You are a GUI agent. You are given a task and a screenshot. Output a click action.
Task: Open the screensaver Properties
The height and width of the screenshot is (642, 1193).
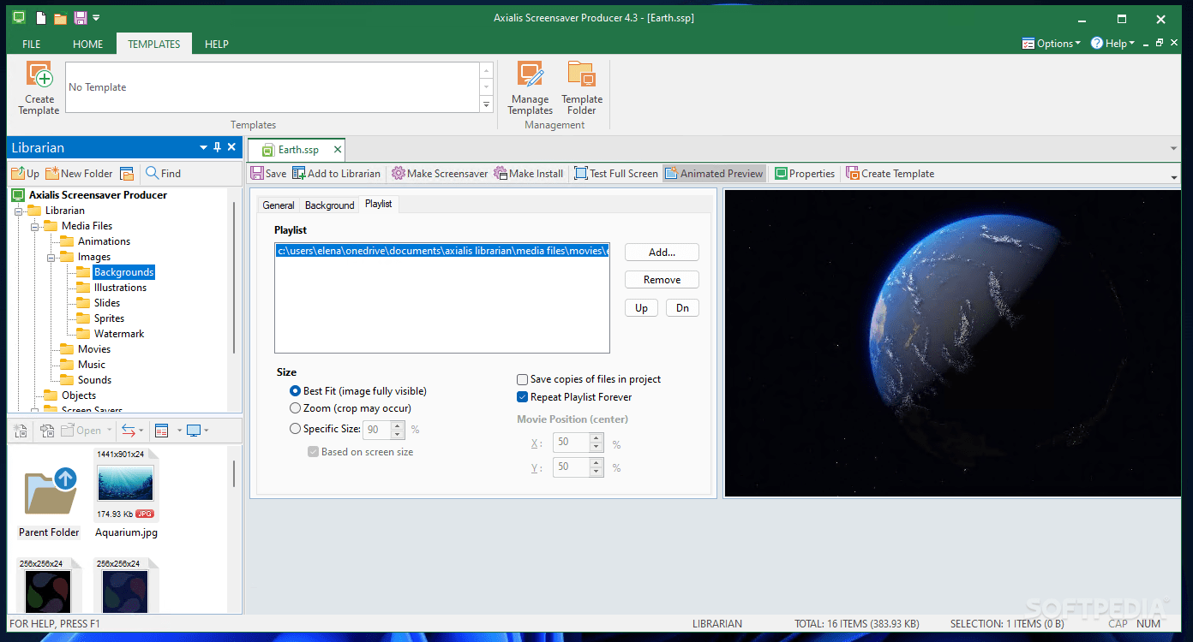pyautogui.click(x=804, y=173)
